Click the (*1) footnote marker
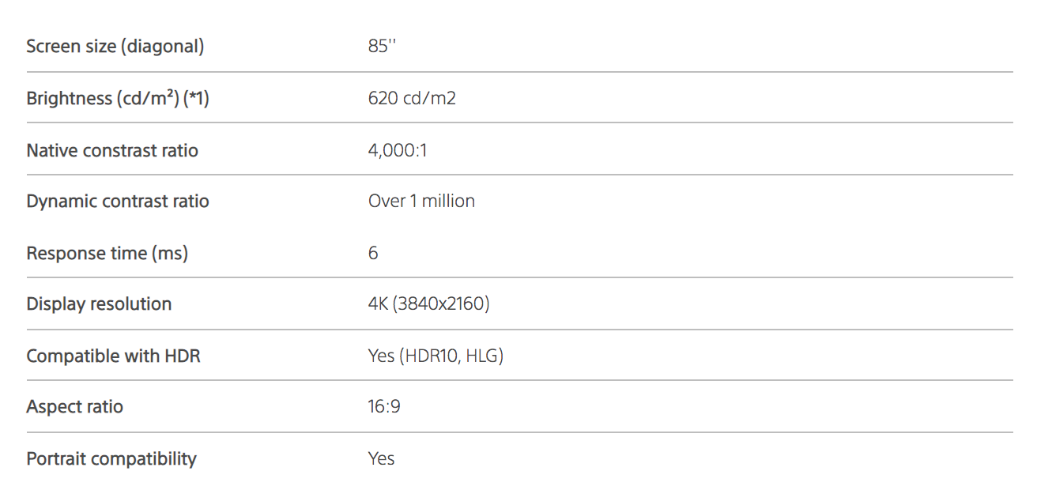Viewport: 1037px width, 490px height. [195, 99]
